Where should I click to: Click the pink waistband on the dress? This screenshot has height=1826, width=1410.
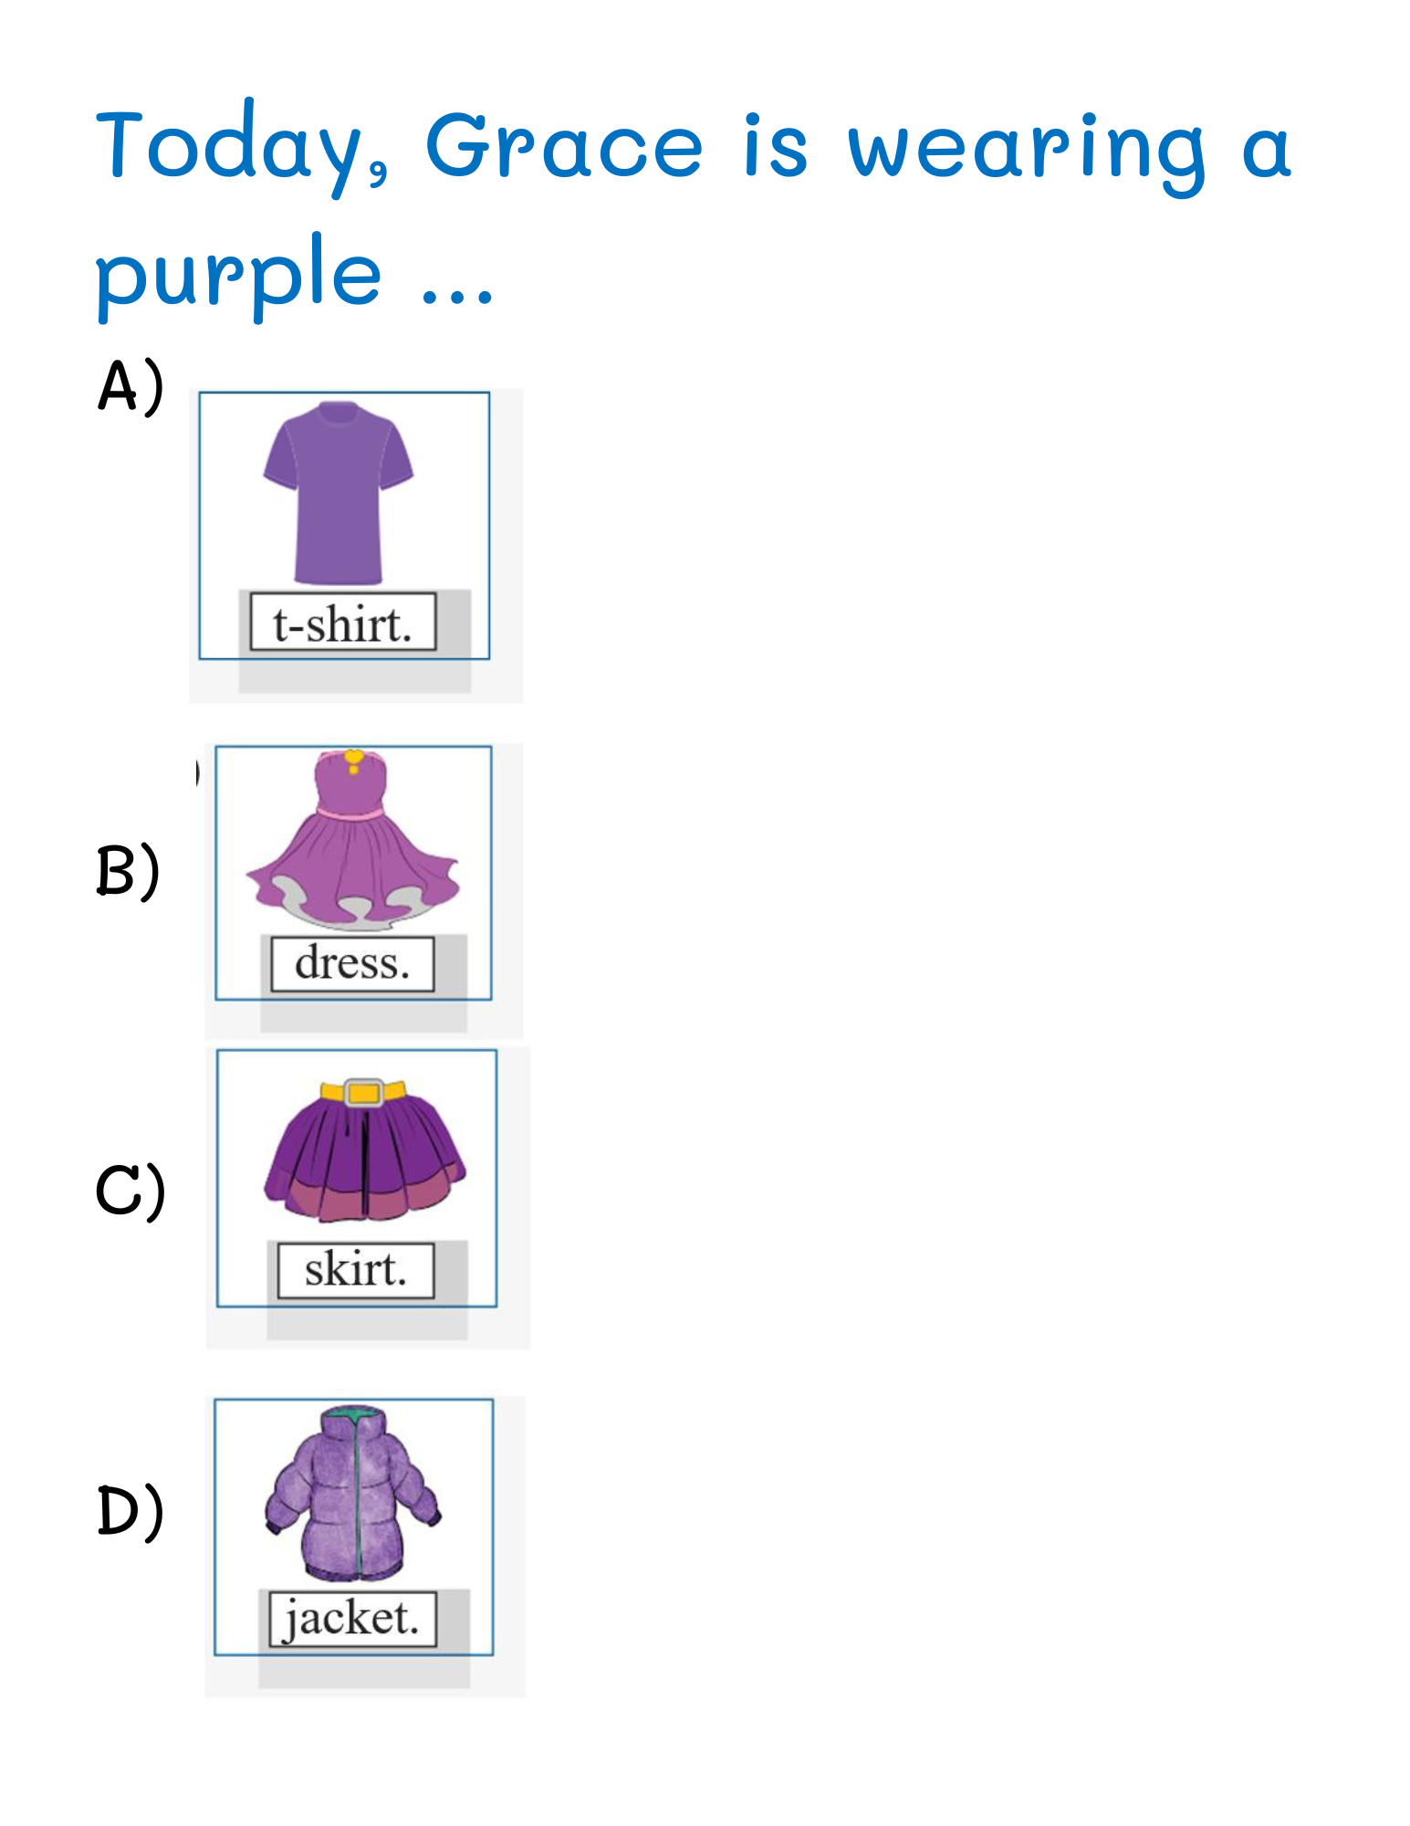[x=351, y=812]
